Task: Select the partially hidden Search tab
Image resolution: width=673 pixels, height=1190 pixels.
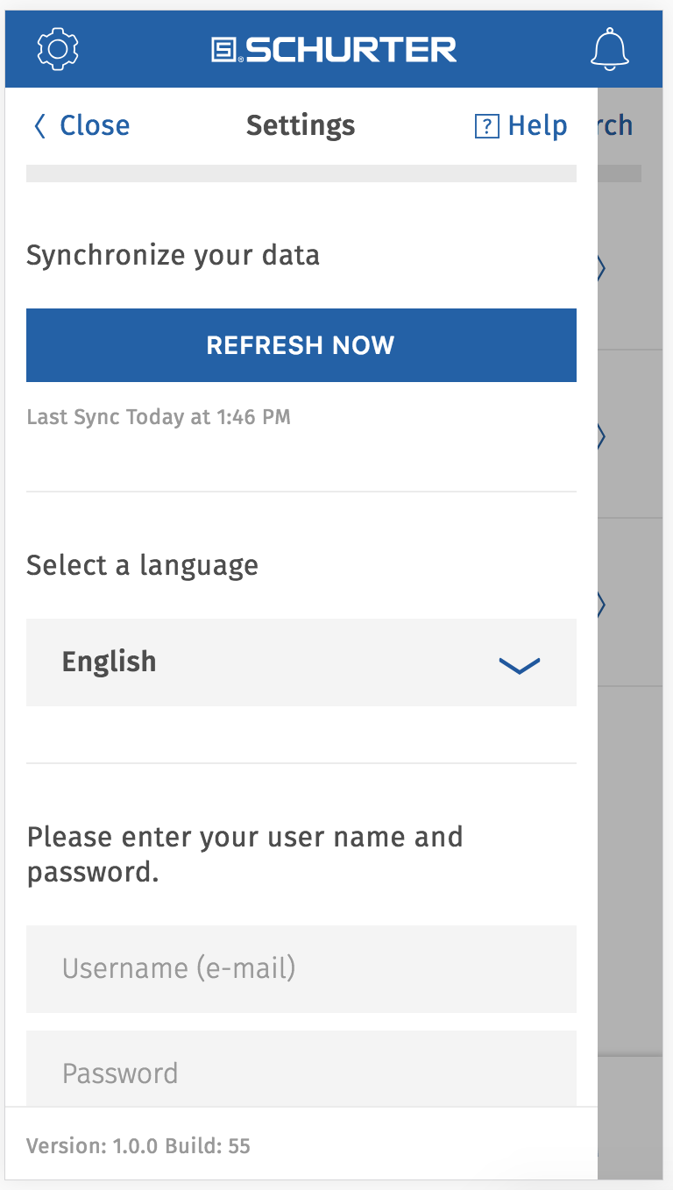Action: tap(616, 126)
